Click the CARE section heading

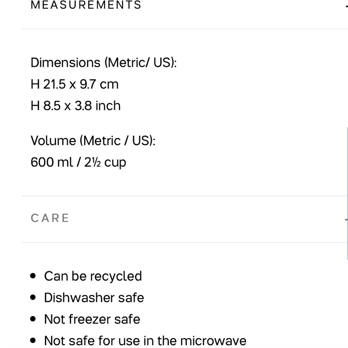(50, 218)
